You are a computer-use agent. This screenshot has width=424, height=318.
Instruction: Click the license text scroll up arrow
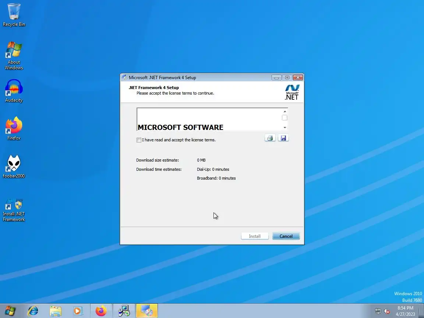(285, 112)
